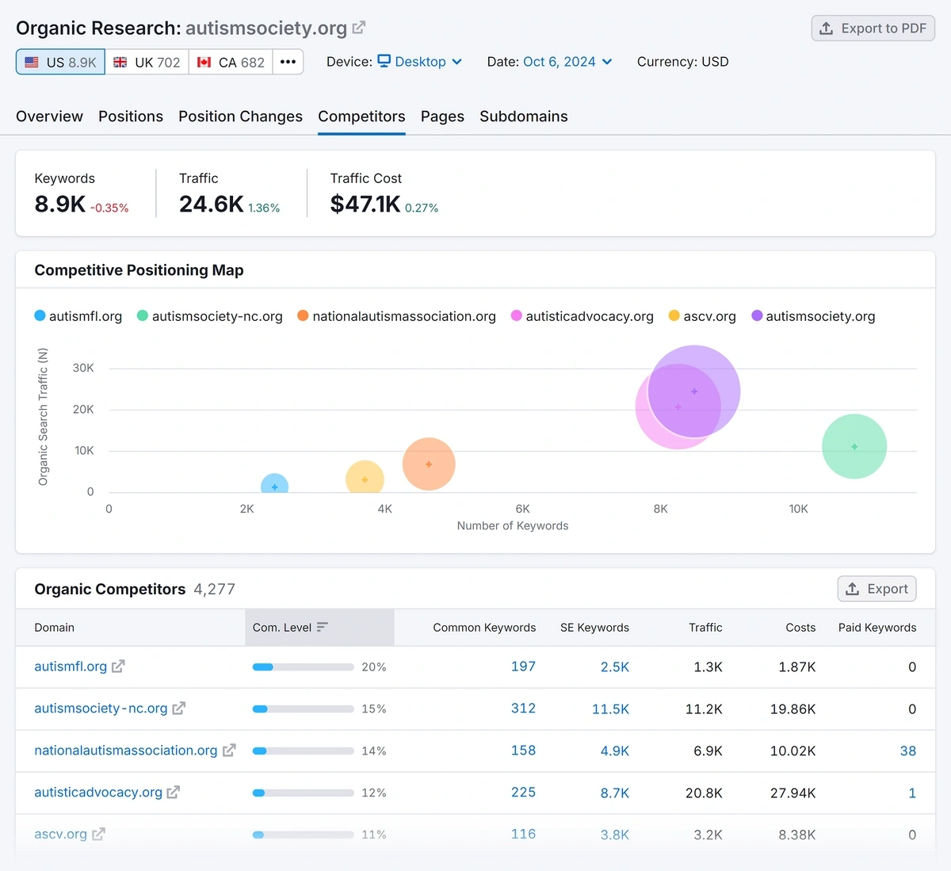The image size is (951, 871).
Task: Click the blue autismfl.org bubble on the map
Action: [274, 485]
